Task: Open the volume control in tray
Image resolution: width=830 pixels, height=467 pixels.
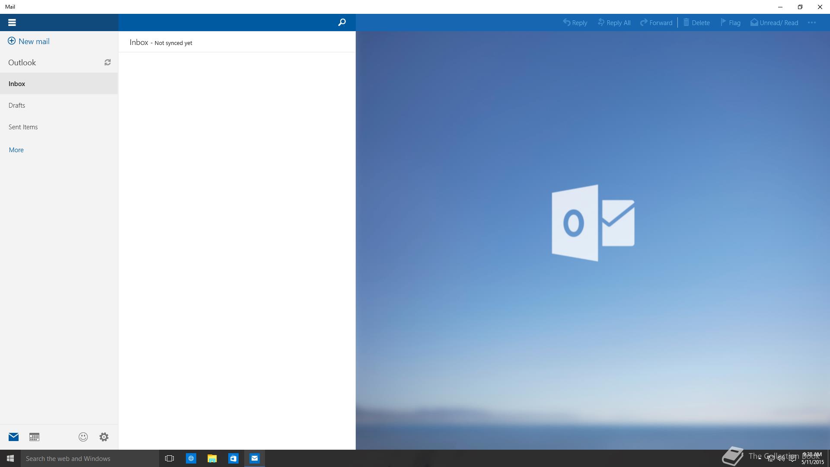Action: coord(781,458)
